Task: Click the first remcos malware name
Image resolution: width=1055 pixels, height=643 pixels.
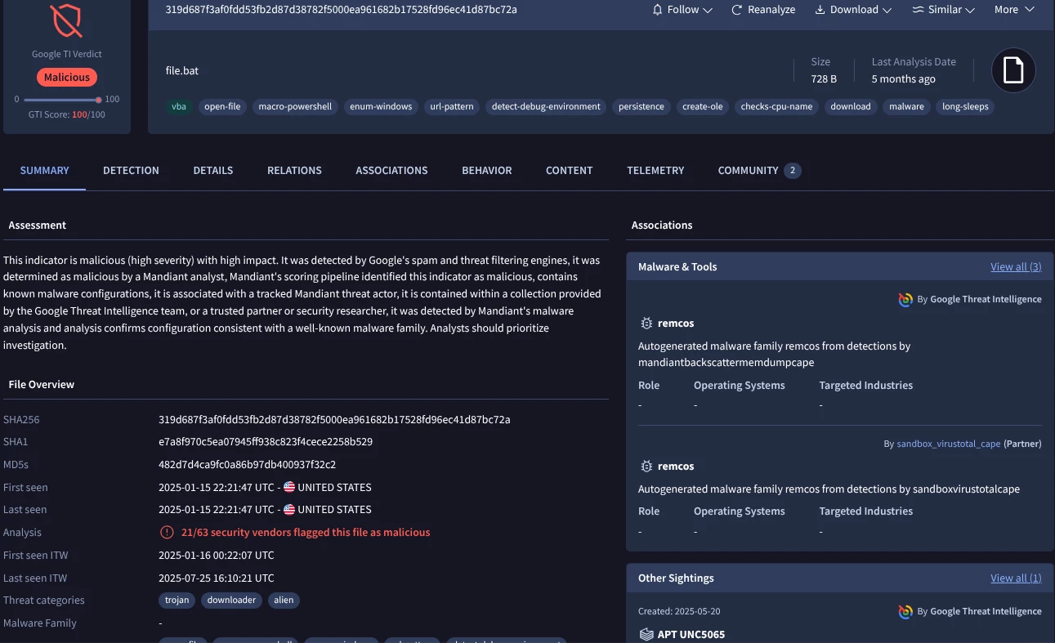Action: point(676,324)
